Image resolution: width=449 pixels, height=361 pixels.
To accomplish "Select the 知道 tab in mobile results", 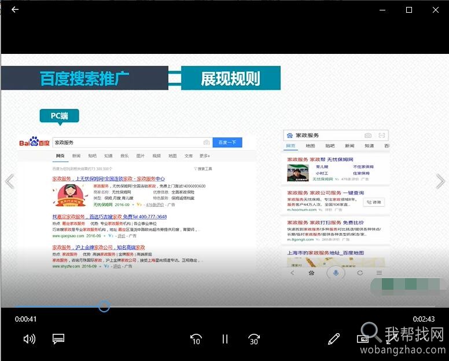I will (x=369, y=145).
